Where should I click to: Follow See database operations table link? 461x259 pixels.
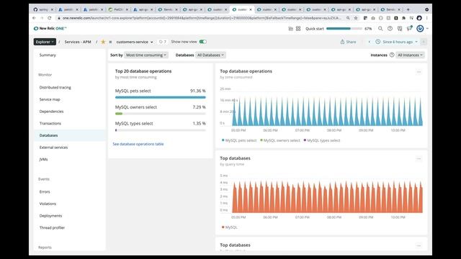[138, 144]
